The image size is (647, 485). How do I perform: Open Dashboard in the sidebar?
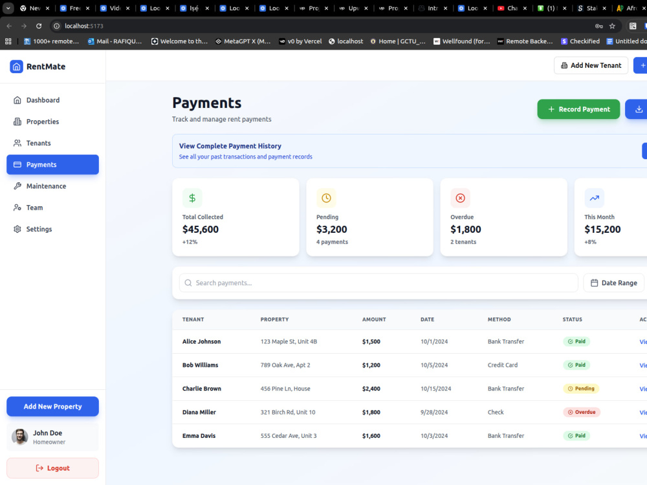coord(53,100)
